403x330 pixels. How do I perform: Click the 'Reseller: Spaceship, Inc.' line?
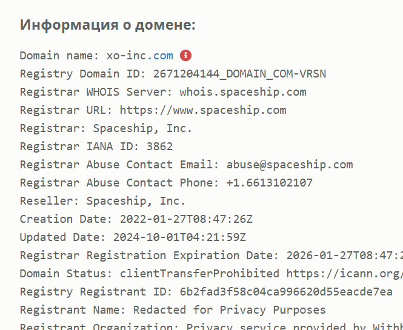coord(102,201)
